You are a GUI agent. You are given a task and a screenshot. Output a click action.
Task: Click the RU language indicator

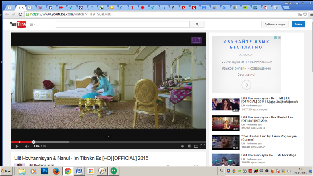click(x=221, y=171)
